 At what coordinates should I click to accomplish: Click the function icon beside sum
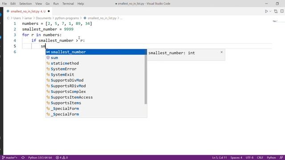pyautogui.click(x=48, y=58)
